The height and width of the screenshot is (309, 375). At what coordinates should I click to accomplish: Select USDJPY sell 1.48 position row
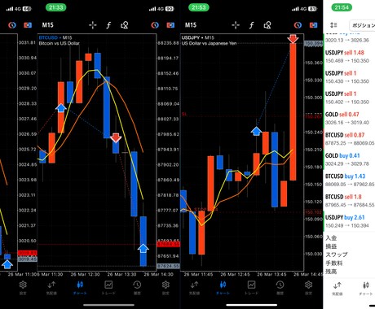coord(349,56)
